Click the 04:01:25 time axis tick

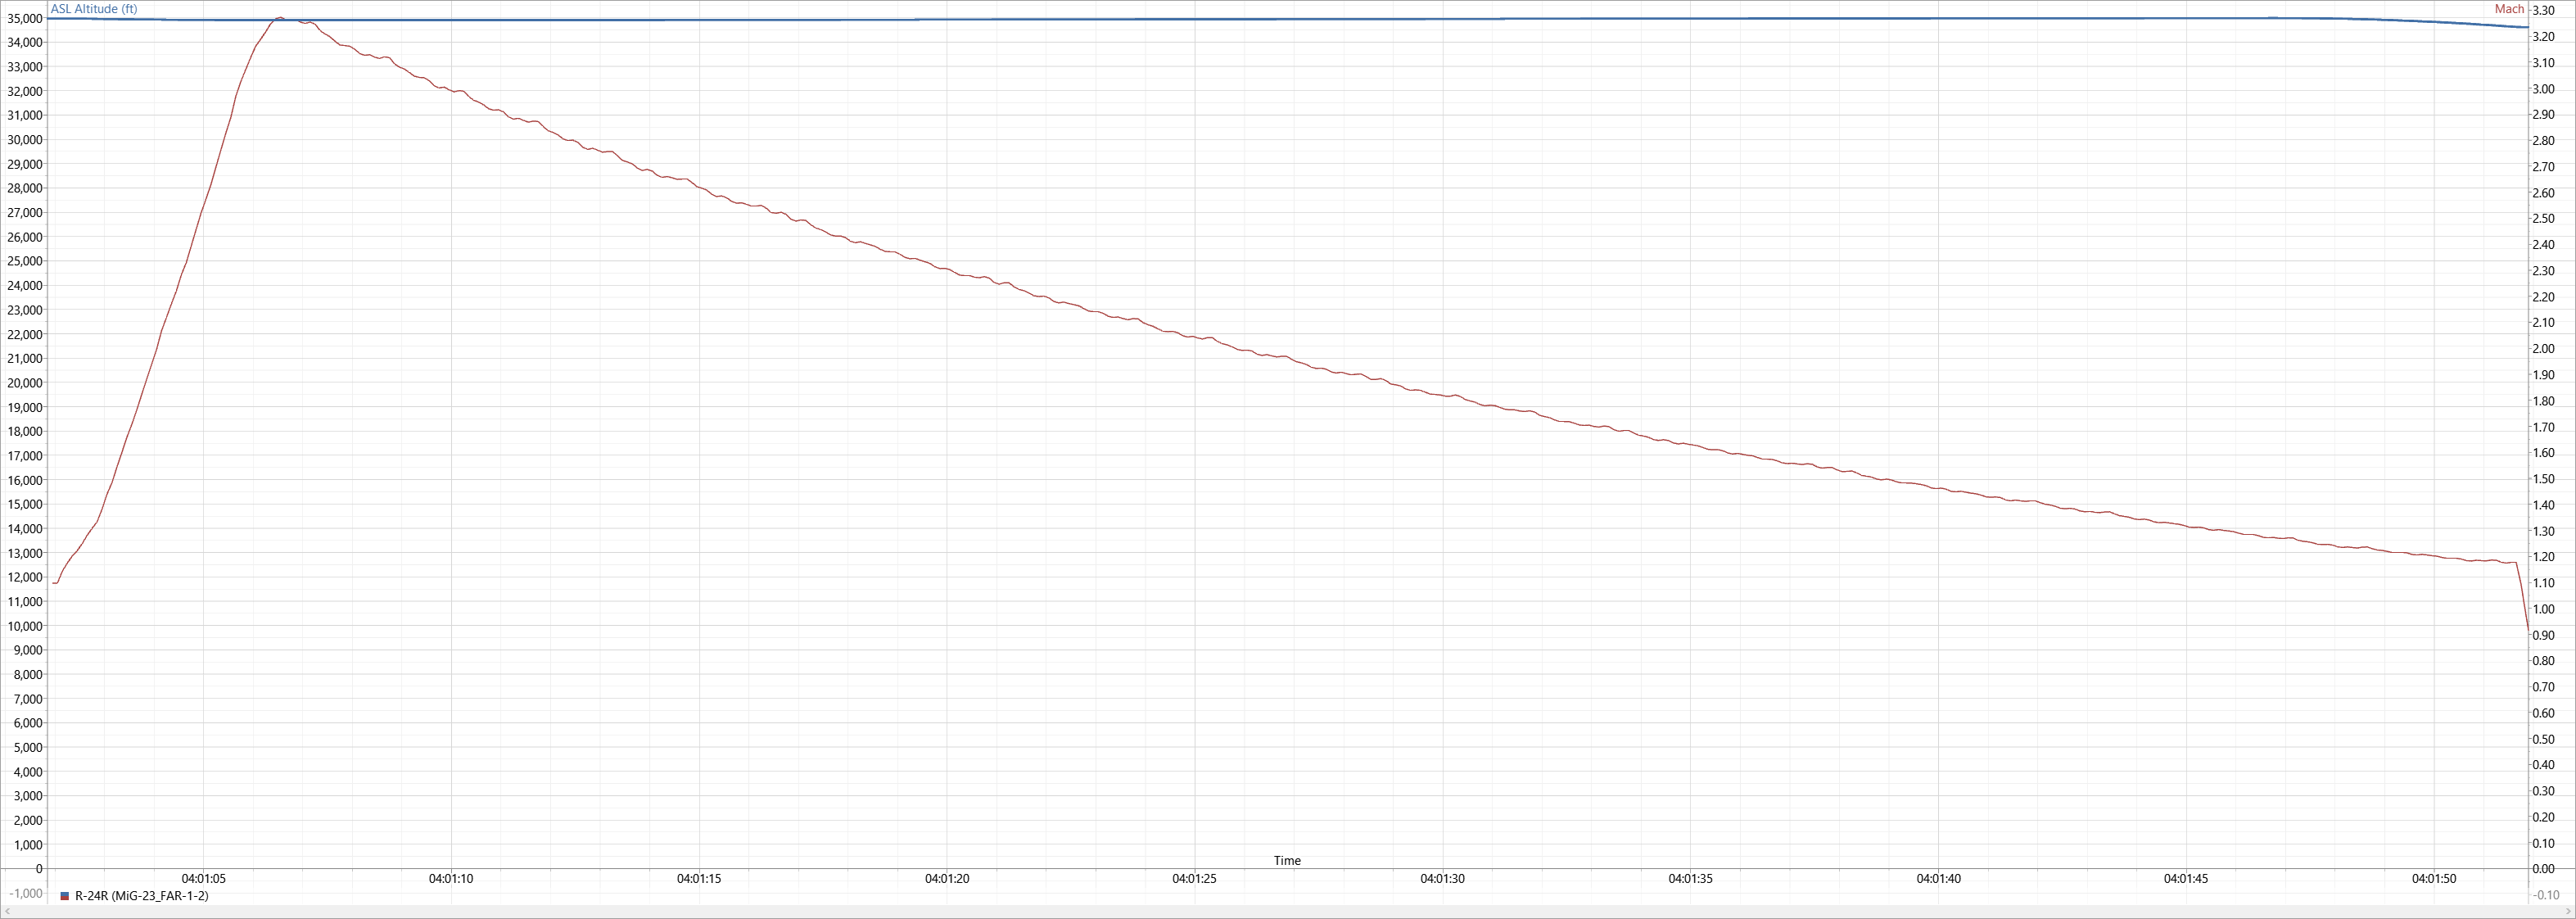pyautogui.click(x=1194, y=879)
